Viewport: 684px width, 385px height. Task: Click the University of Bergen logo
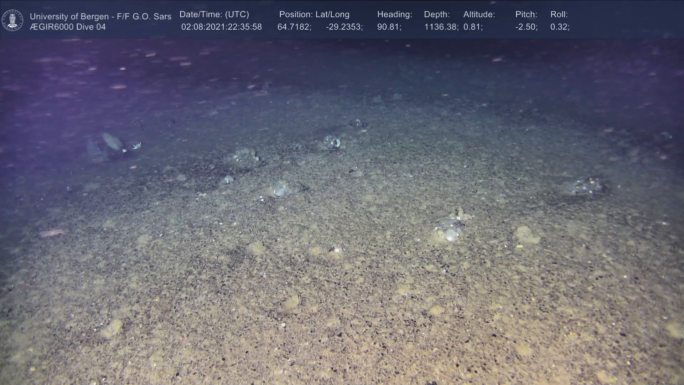12,20
